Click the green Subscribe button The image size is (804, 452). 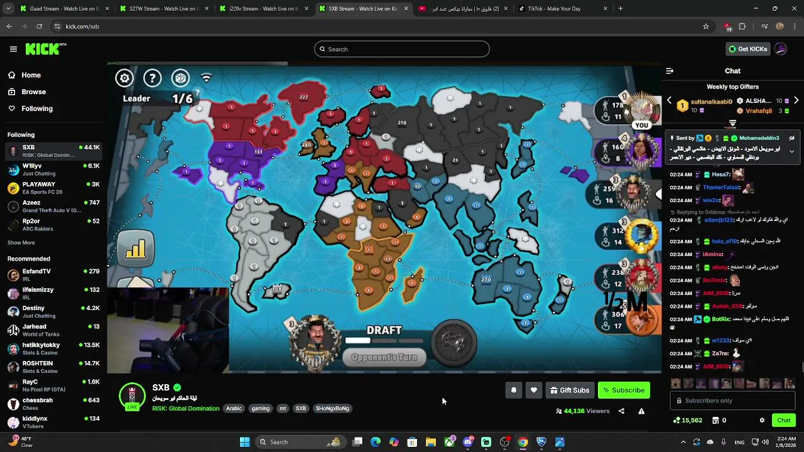[624, 390]
